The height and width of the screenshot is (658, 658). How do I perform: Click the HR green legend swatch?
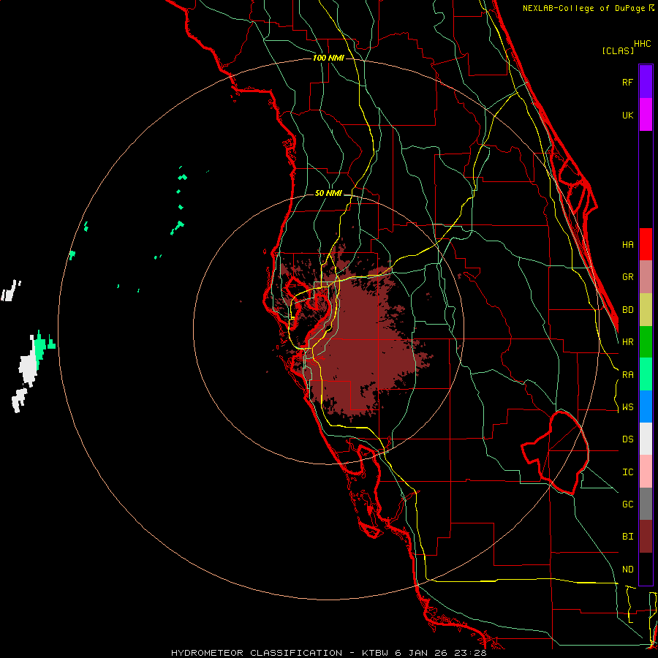tap(646, 342)
